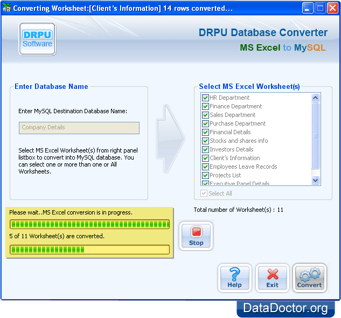The height and width of the screenshot is (318, 341).
Task: Toggle the Sales Department checkbox
Action: 205,115
